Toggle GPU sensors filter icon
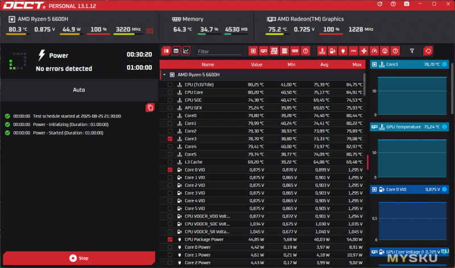Screen dimensions: 455x268 point(263,51)
